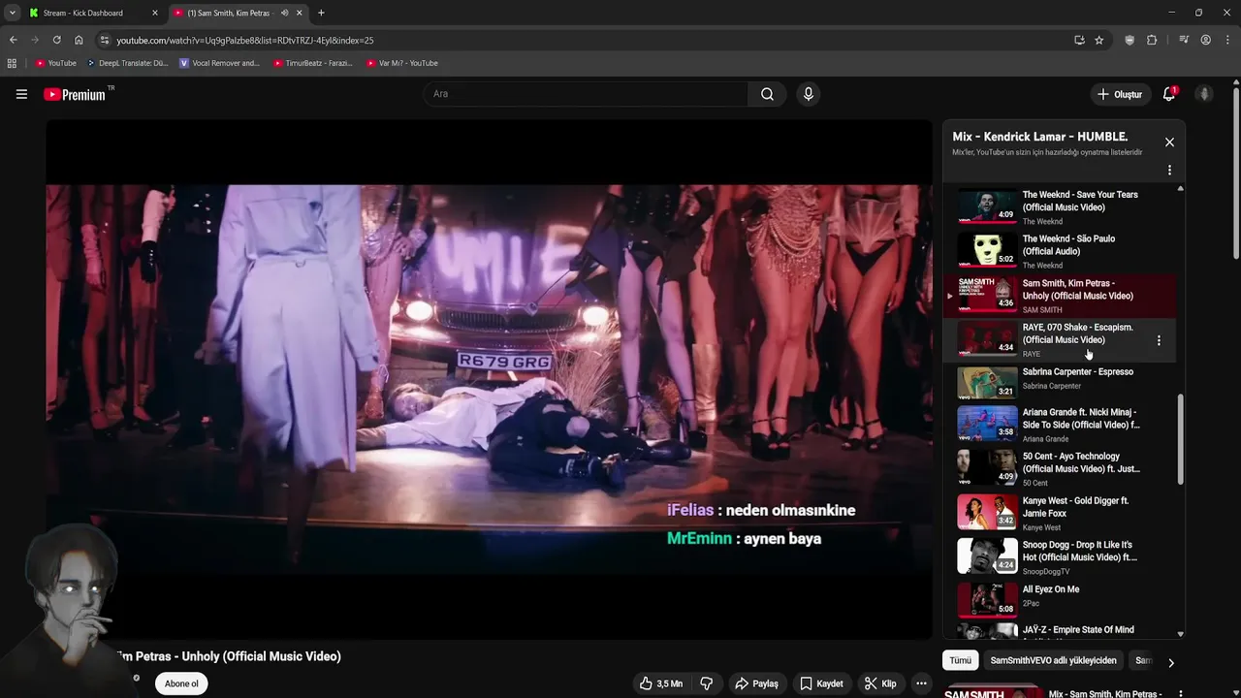Screen dimensions: 1241x698
Task: Open the YouTube hamburger guide menu
Action: (x=21, y=94)
